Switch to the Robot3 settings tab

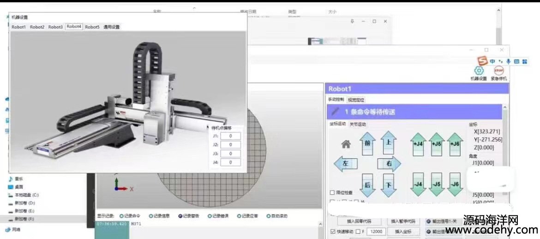point(55,27)
